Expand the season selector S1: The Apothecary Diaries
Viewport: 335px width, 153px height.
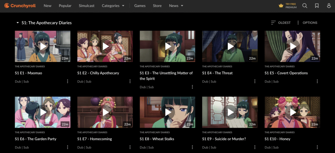pos(44,23)
